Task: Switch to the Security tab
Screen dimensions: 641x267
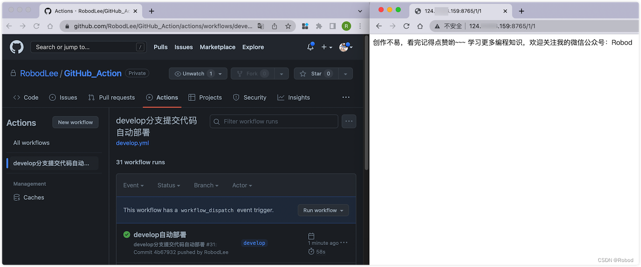Action: [x=249, y=97]
